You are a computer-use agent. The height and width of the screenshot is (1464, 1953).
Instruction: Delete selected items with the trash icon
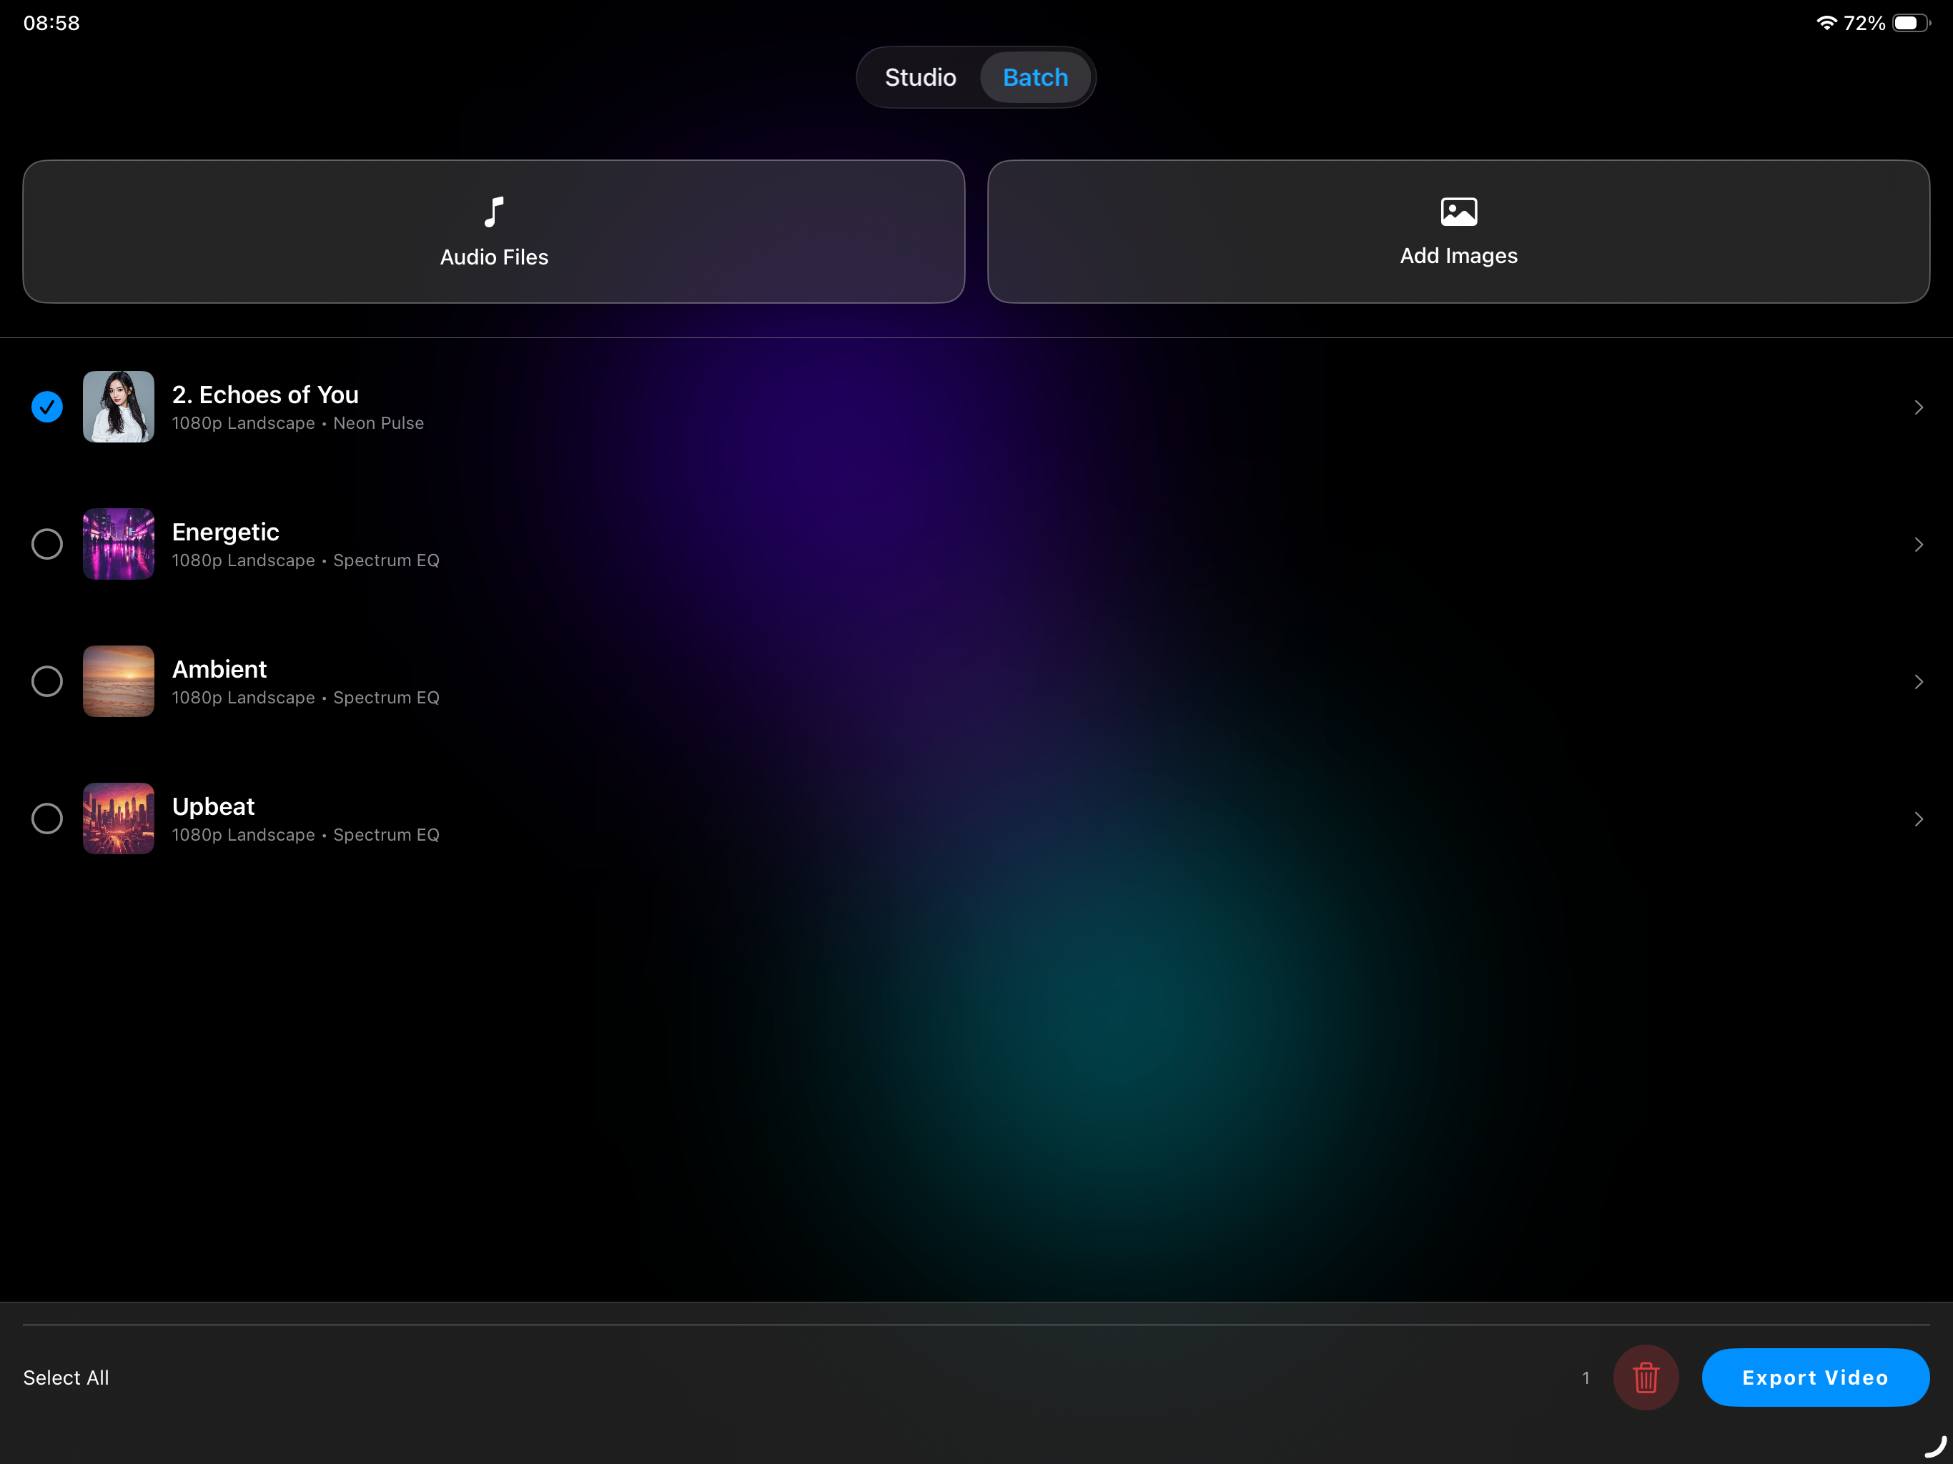pyautogui.click(x=1646, y=1378)
